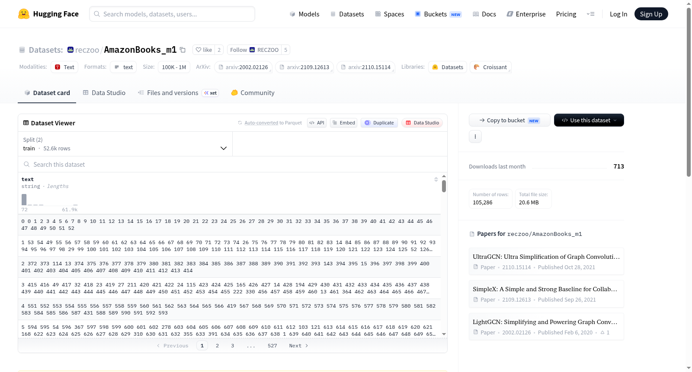
Task: Open the Datasets breadcrumb link
Action: (x=45, y=50)
